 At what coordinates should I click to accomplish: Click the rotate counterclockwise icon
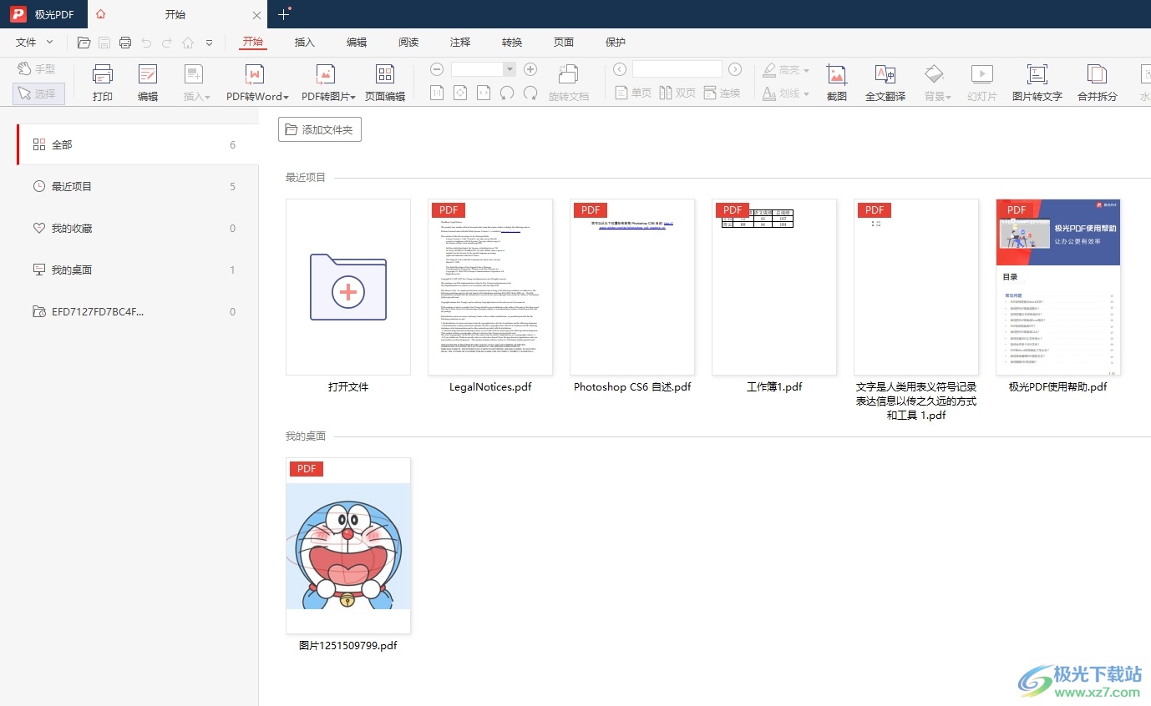(x=507, y=93)
